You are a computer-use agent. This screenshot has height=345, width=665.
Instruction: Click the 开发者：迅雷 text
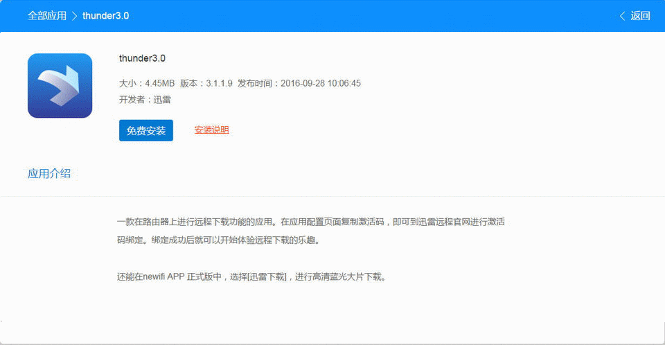pyautogui.click(x=145, y=100)
